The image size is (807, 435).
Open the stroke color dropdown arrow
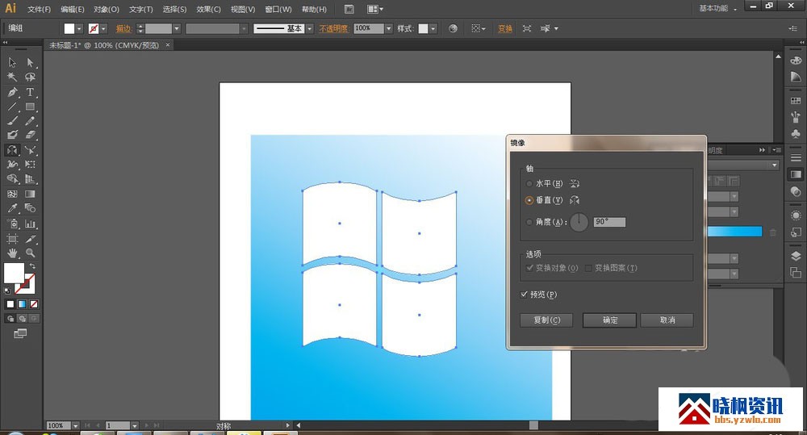point(104,29)
